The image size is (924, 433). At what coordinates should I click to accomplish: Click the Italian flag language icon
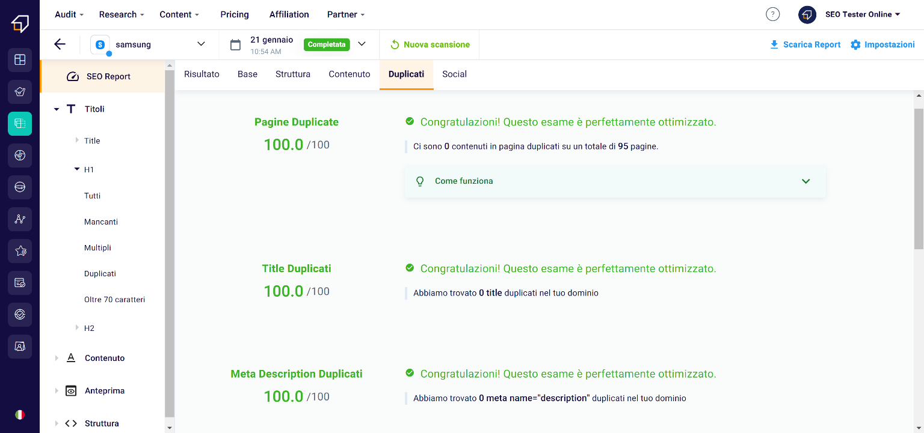coord(20,414)
